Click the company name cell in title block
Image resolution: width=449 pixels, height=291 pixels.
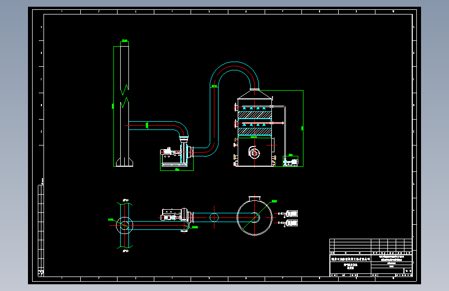pos(351,259)
